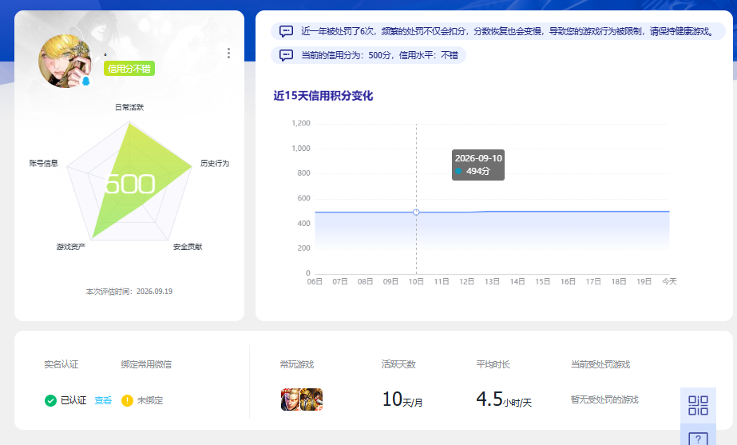Viewport: 737px width, 445px height.
Task: Click the 当前的信用分为:500分 message
Action: point(380,55)
